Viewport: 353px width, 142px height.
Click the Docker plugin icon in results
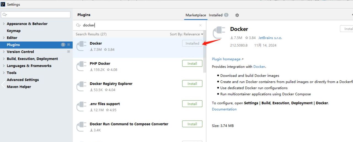tap(81, 46)
